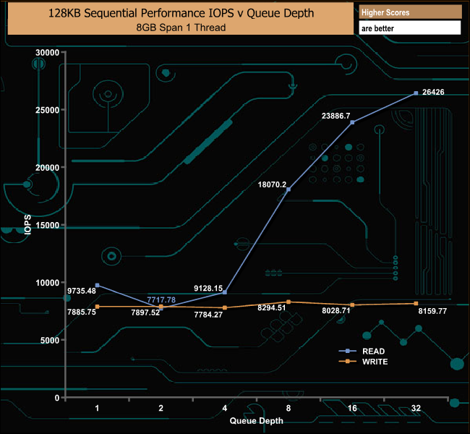Click the READ marker at 18070.2
The image size is (470, 434).
coord(289,190)
